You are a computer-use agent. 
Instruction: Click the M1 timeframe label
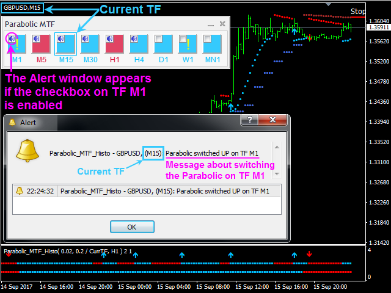click(16, 60)
